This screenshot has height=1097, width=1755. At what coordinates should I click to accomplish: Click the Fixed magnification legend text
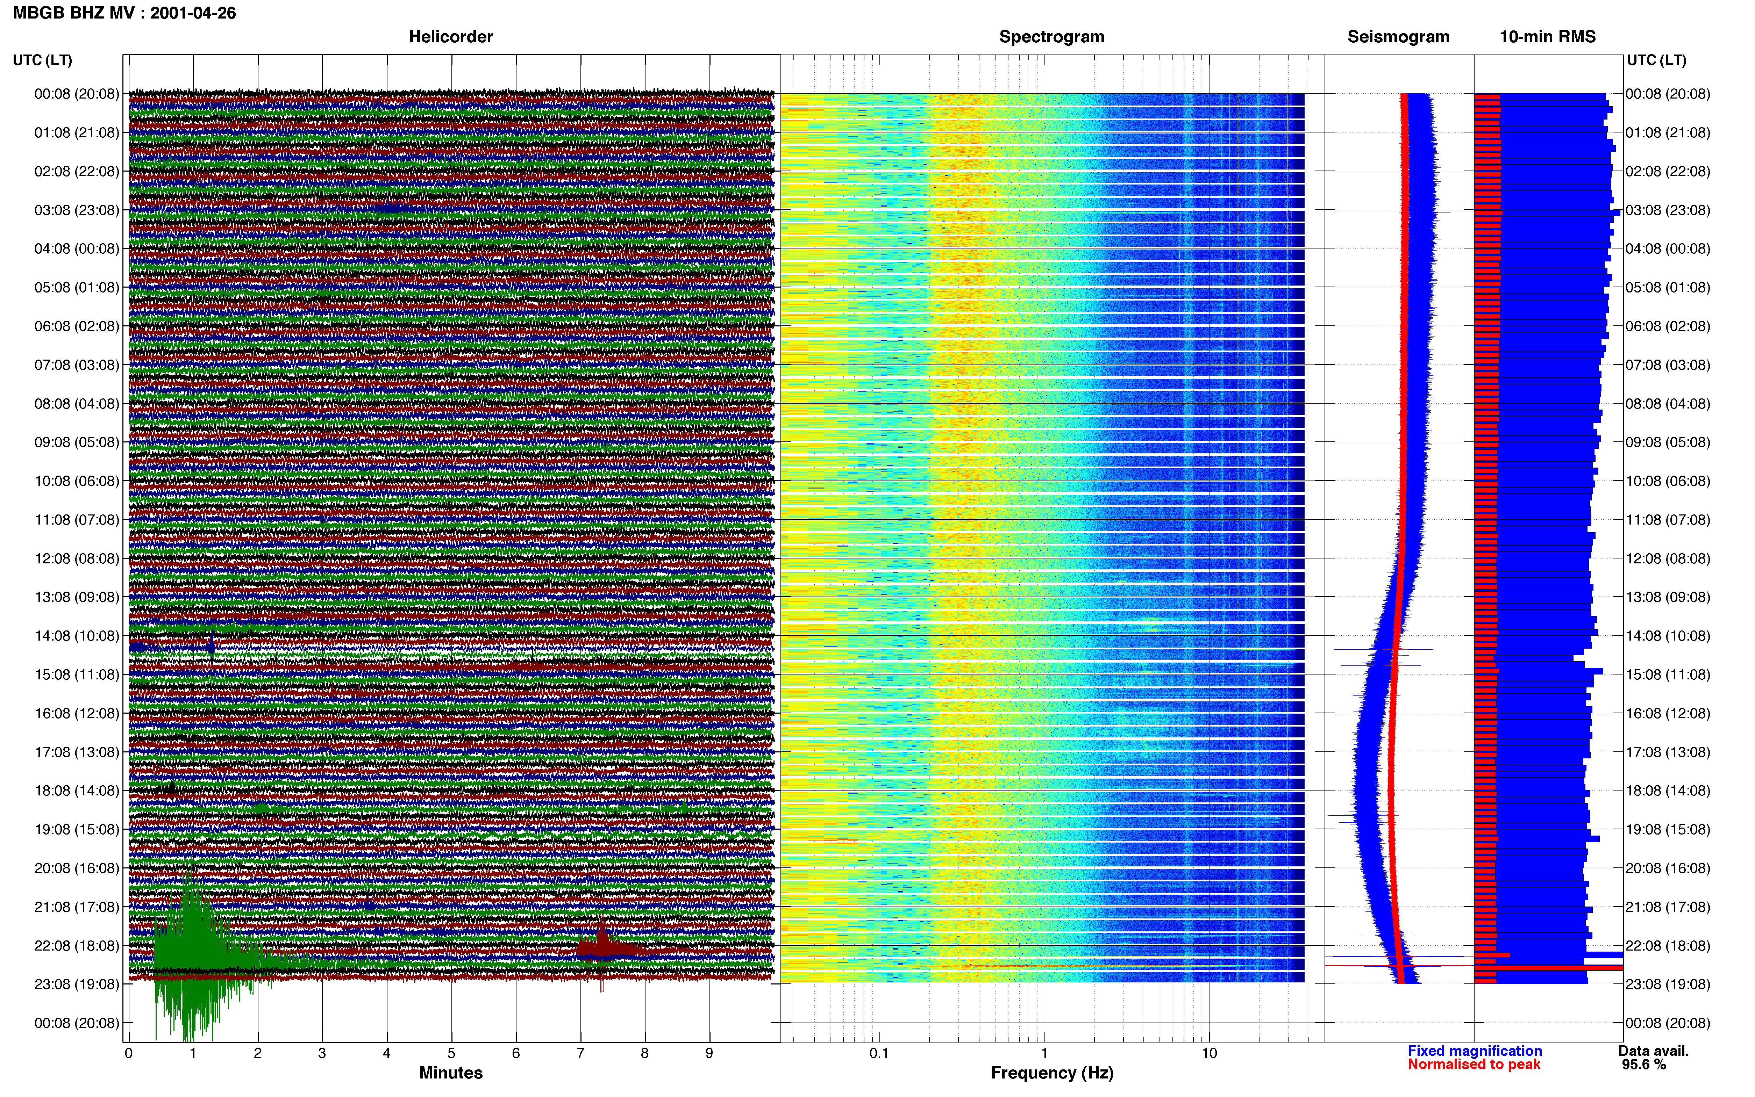(1474, 1051)
